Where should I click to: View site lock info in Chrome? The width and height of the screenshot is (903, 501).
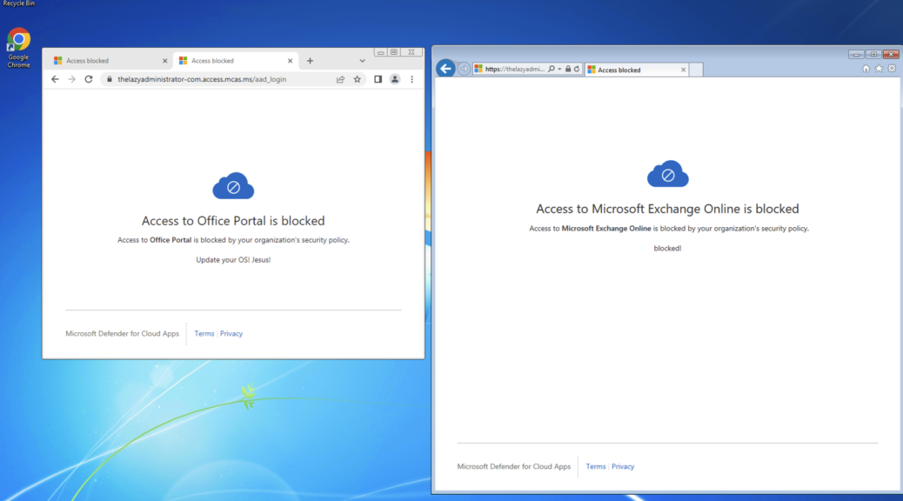(x=110, y=79)
